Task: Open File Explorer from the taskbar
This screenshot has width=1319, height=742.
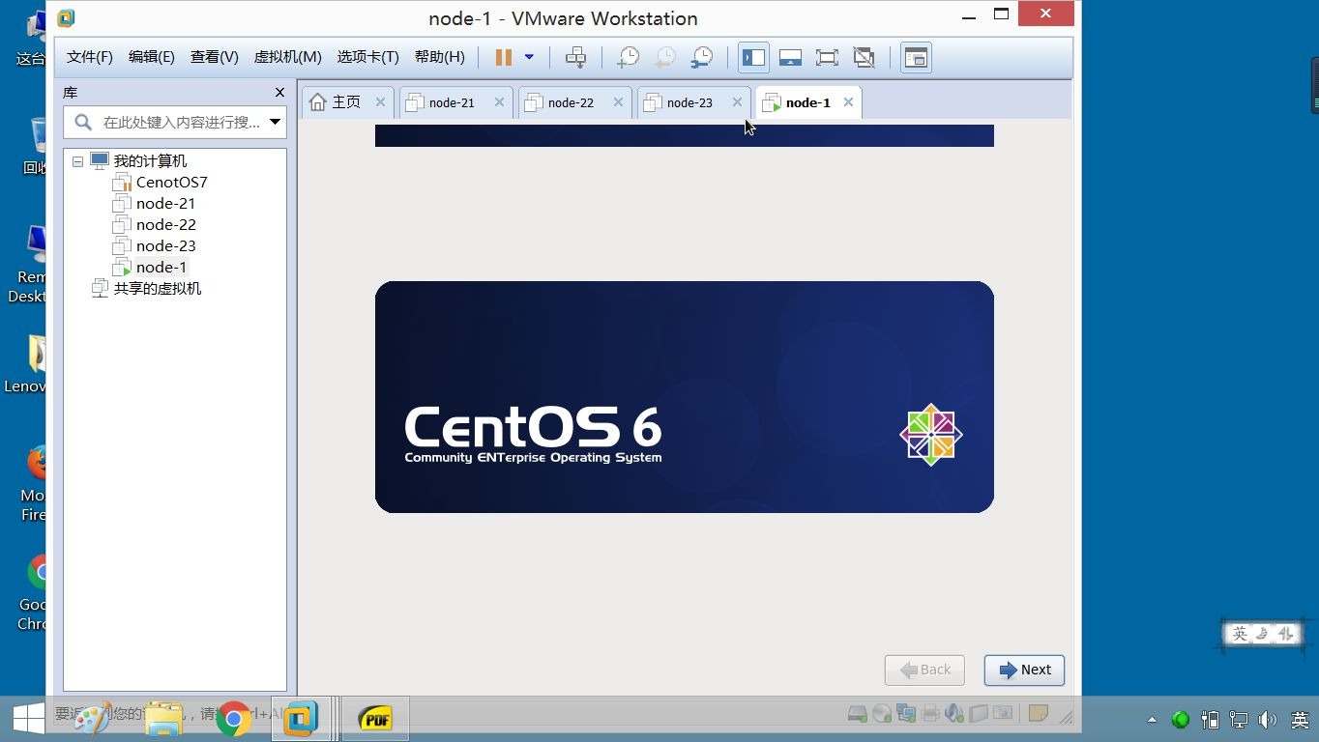Action: click(164, 719)
